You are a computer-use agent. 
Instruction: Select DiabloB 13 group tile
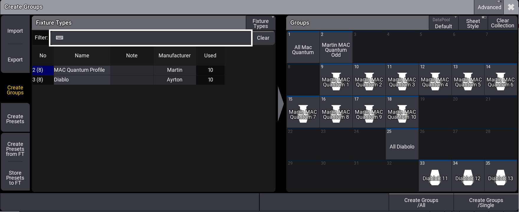click(500, 176)
